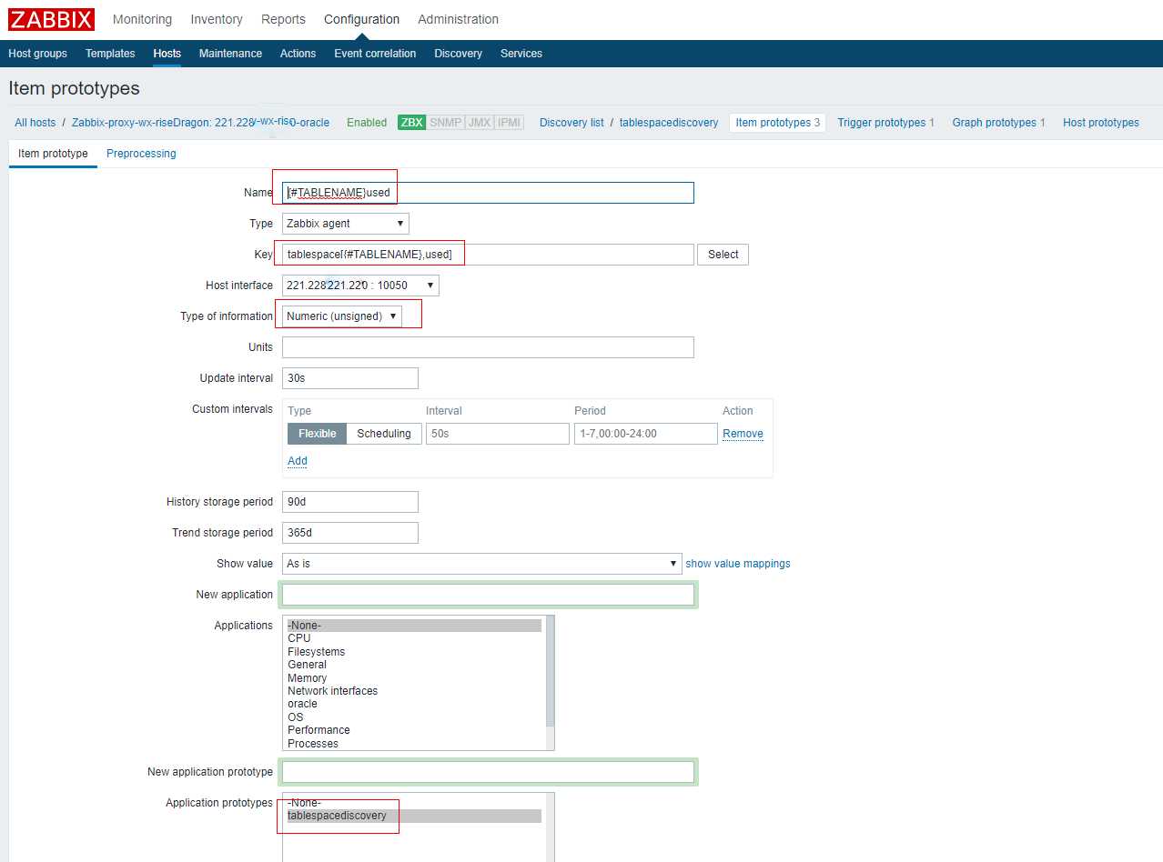Select CPU in Applications list
Image resolution: width=1163 pixels, height=862 pixels.
click(x=414, y=638)
